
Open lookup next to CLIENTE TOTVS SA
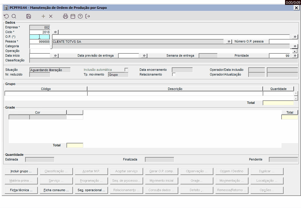(x=229, y=41)
